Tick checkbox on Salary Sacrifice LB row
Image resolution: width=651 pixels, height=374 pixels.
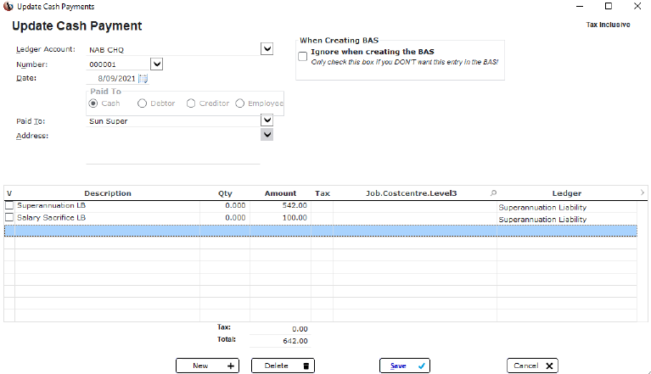[x=9, y=217]
